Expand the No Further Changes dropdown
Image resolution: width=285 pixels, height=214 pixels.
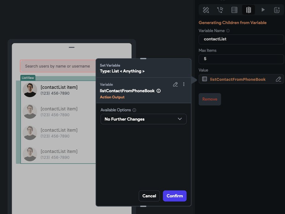point(143,119)
